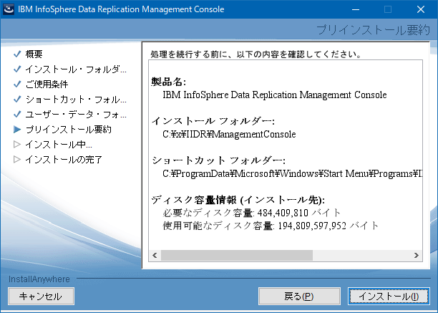Click the hollow arrow beside インストール中
This screenshot has width=438, height=313.
point(17,145)
